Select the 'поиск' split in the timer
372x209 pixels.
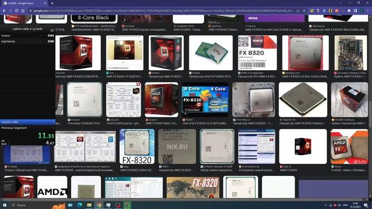tap(27, 35)
